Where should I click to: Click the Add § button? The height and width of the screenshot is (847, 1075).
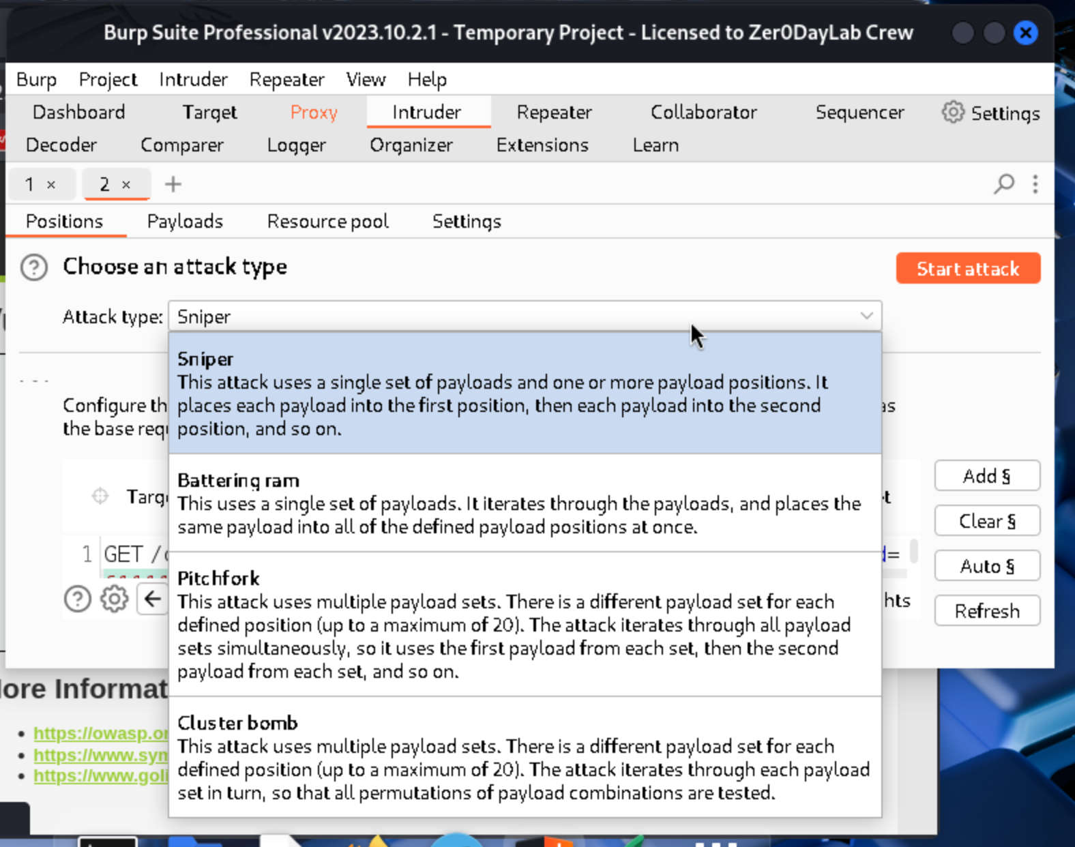pos(987,476)
